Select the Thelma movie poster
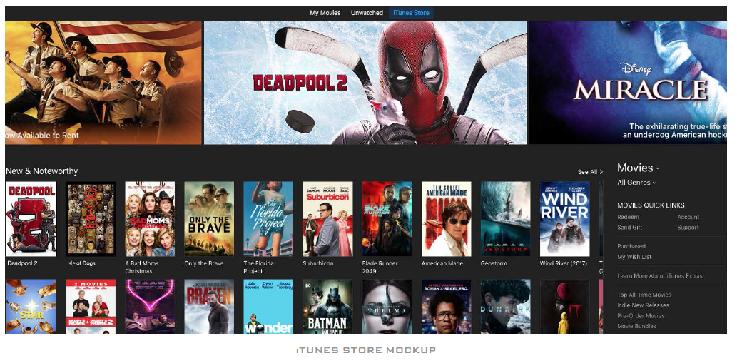 click(387, 307)
